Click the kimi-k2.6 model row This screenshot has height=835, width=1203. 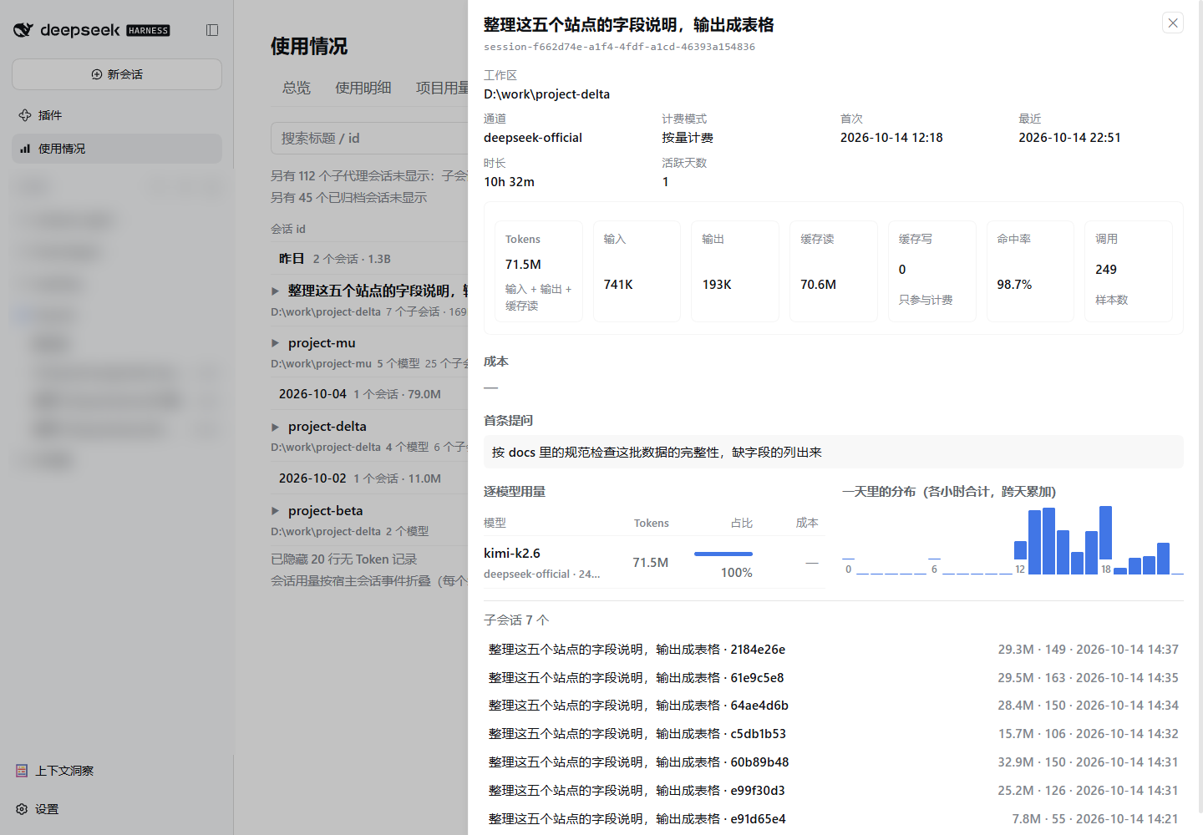coord(654,563)
